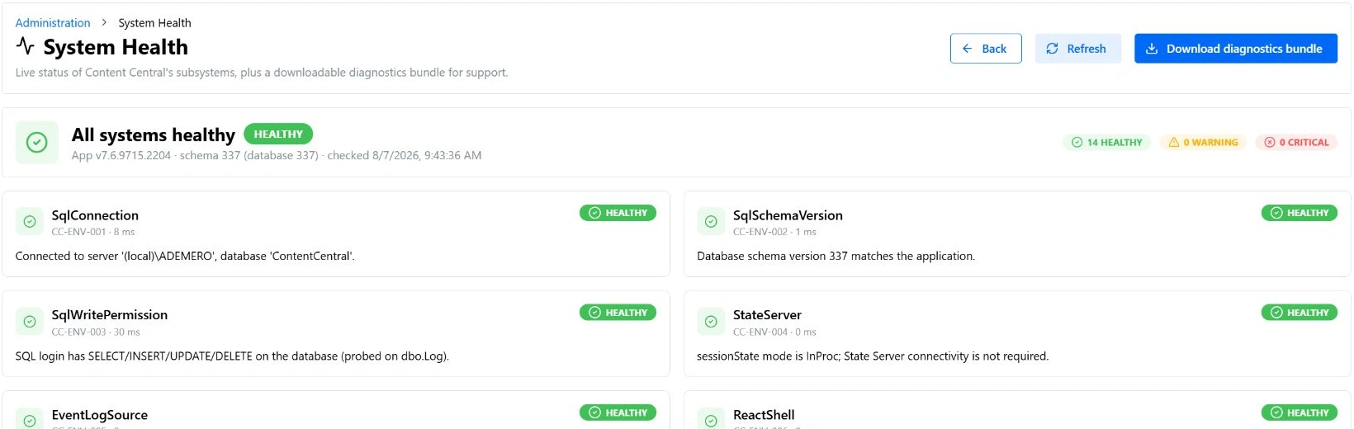Click the "Connected to server '(local)\ADEMERO'" message
This screenshot has width=1354, height=429.
pyautogui.click(x=185, y=257)
